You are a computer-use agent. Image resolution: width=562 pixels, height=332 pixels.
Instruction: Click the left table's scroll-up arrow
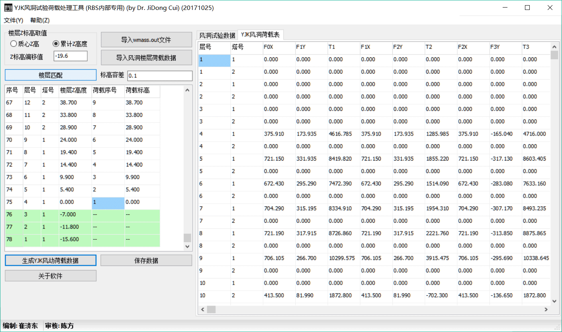[x=187, y=90]
